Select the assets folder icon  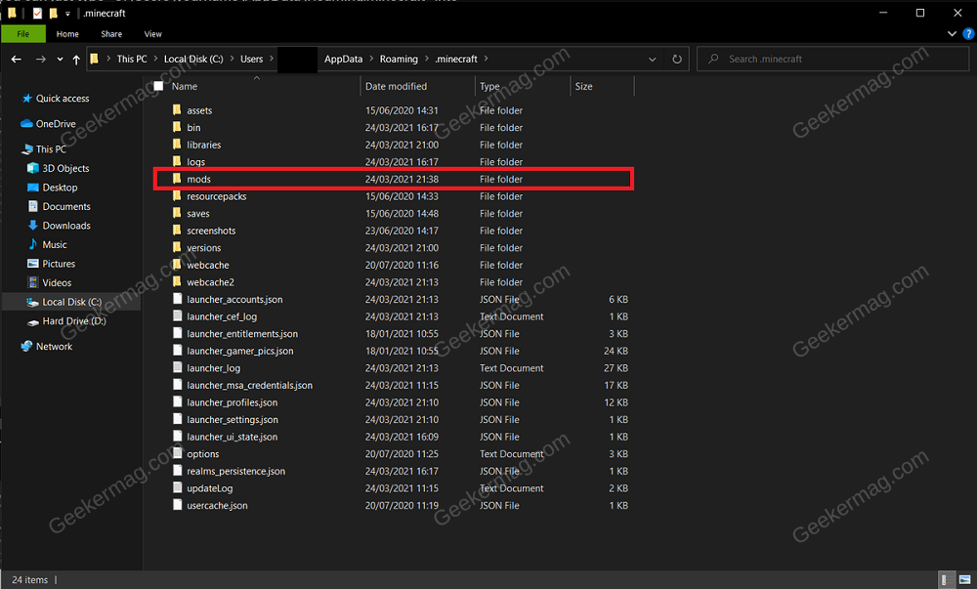point(177,109)
